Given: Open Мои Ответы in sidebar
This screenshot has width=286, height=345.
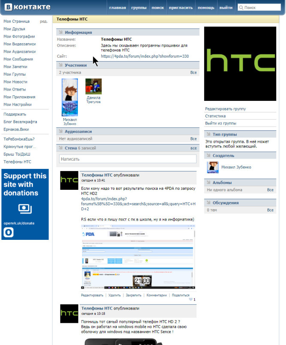Looking at the screenshot, I should 15,89.
